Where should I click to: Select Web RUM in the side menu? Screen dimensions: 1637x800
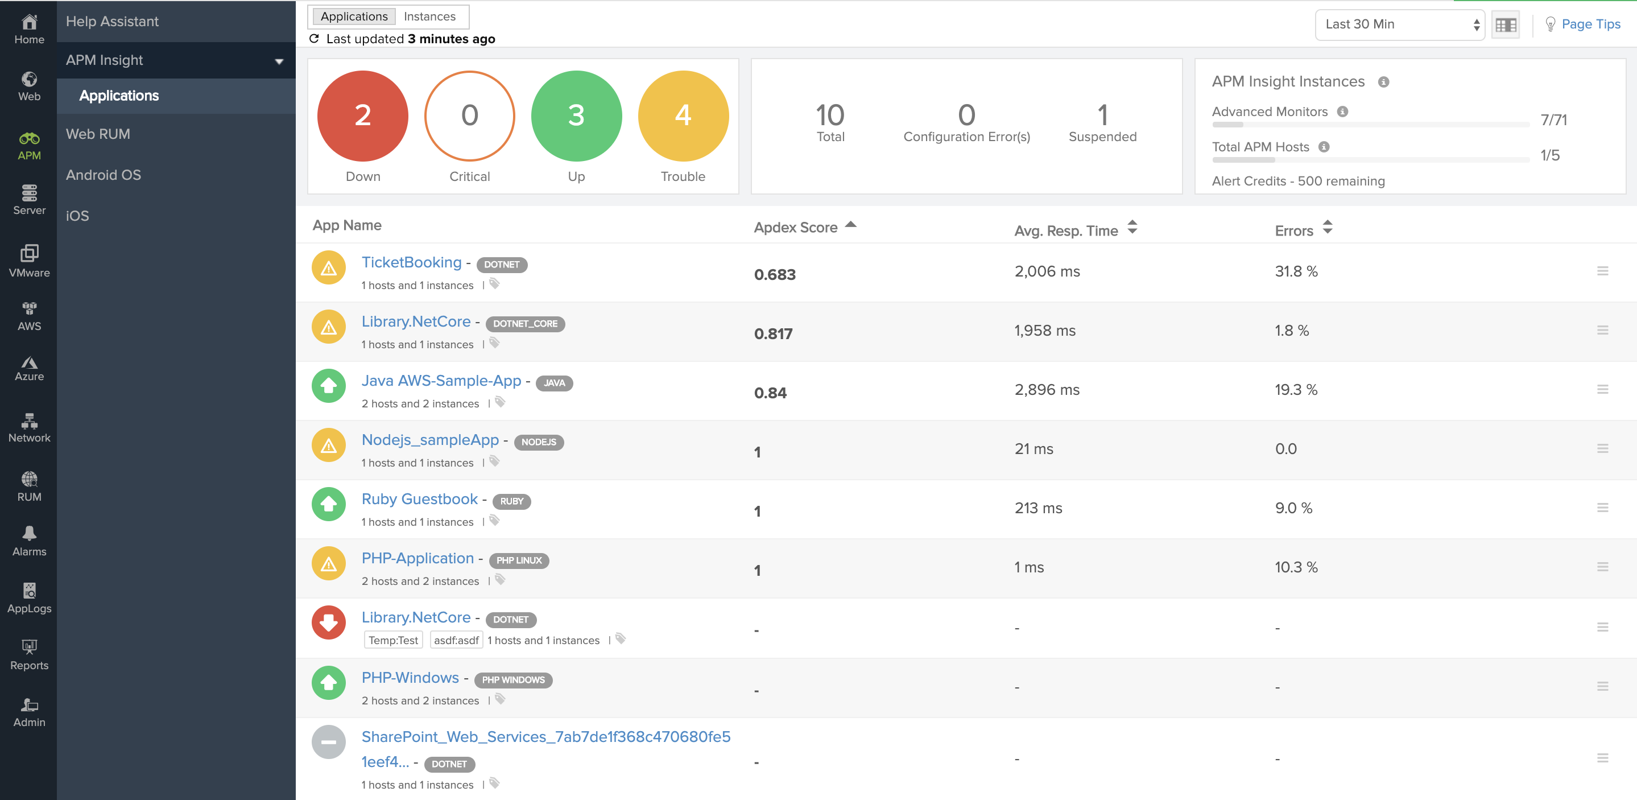(x=98, y=134)
